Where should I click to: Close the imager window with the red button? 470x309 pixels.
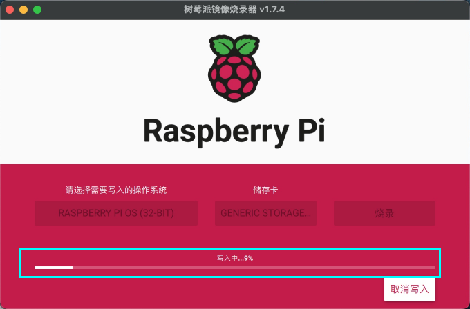(10, 10)
